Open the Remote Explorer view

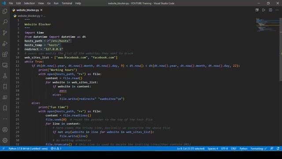[5, 65]
